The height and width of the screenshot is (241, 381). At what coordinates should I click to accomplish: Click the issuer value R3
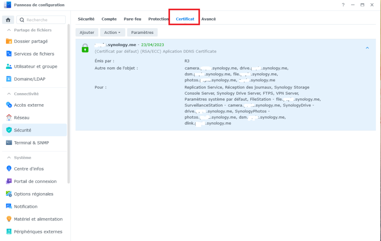pyautogui.click(x=187, y=61)
